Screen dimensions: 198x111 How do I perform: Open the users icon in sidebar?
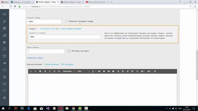tap(5, 35)
